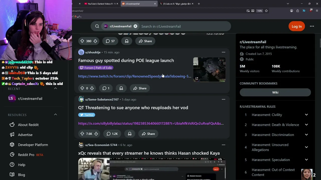Open the Wiki community bookmark
Screen dimensions: 321x180
pyautogui.click(x=275, y=92)
